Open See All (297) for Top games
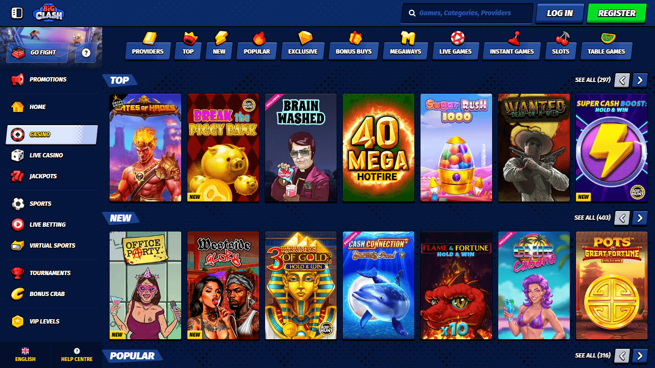The image size is (655, 368). click(x=592, y=80)
